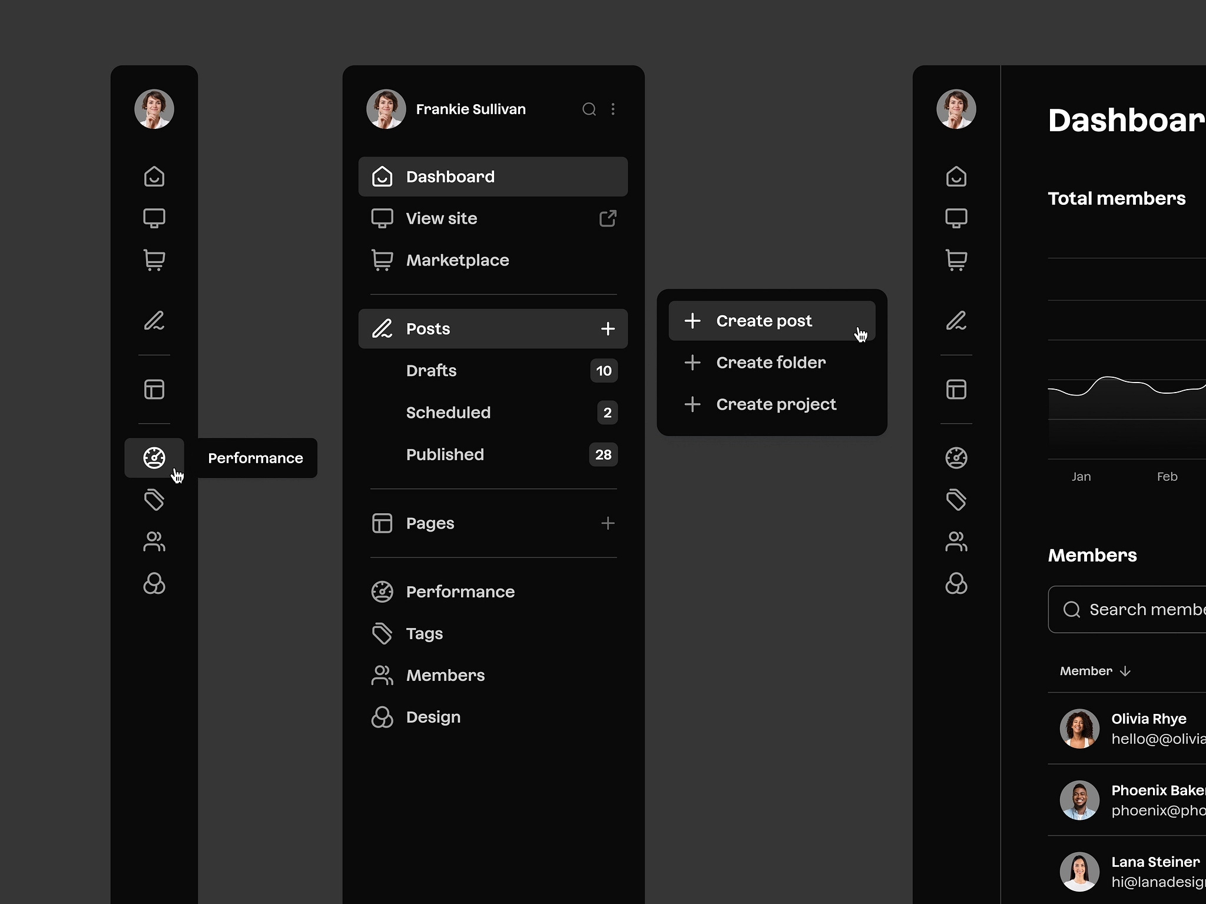
Task: Open the three-dot options menu
Action: (x=613, y=109)
